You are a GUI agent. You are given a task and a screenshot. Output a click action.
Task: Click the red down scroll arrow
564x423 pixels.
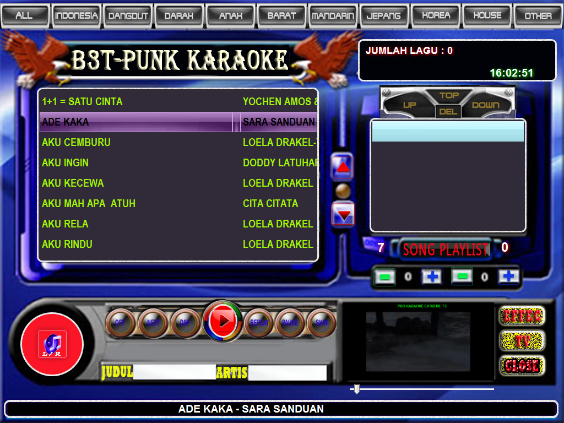click(x=343, y=214)
